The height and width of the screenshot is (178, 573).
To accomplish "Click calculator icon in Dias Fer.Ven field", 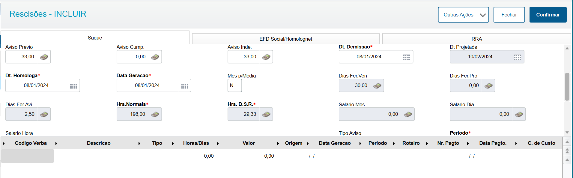I will point(377,86).
